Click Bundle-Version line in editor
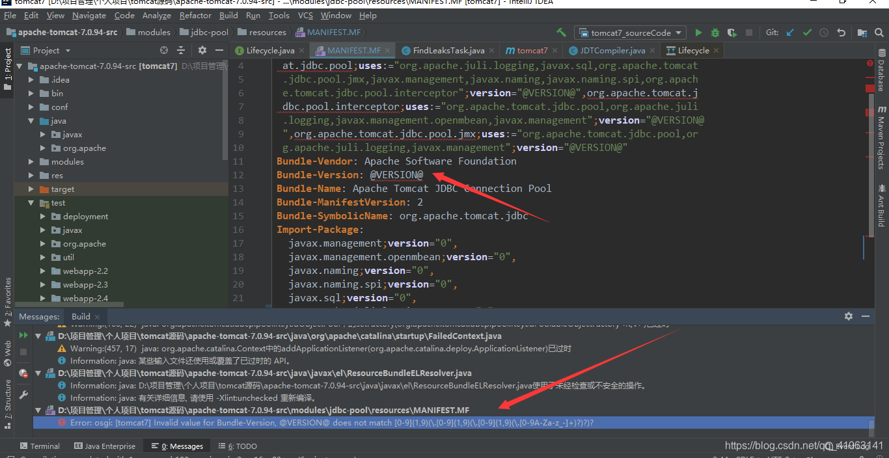Screen dimensions: 889x458 tap(350, 175)
